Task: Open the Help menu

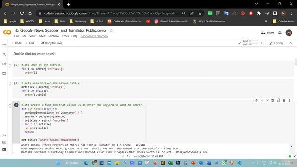Action: tap(74, 36)
